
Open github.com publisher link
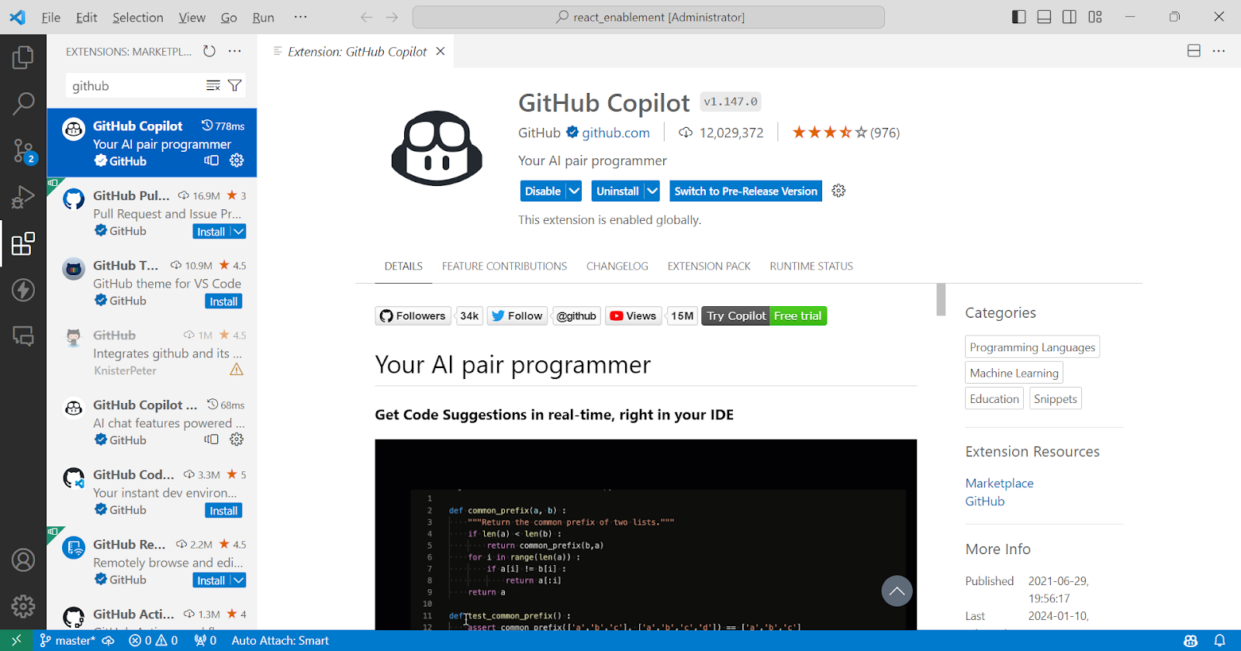(x=616, y=133)
